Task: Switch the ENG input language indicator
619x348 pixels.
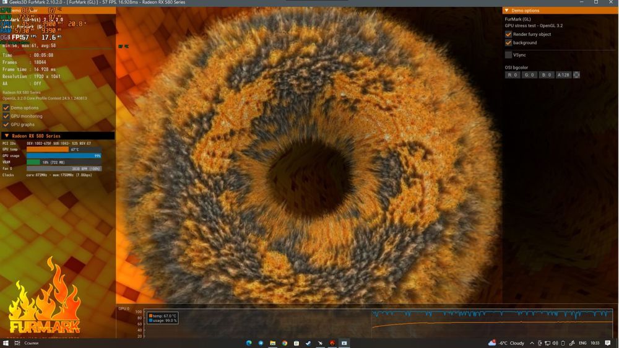Action: [582, 343]
